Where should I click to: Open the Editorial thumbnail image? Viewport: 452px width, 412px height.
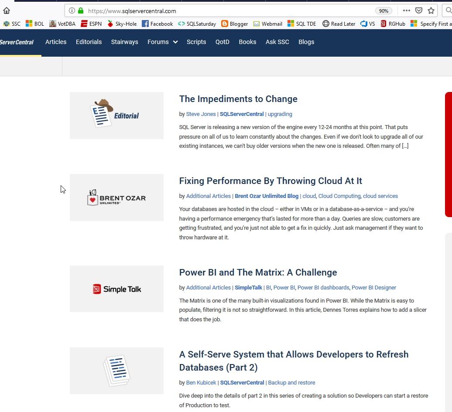coord(116,116)
